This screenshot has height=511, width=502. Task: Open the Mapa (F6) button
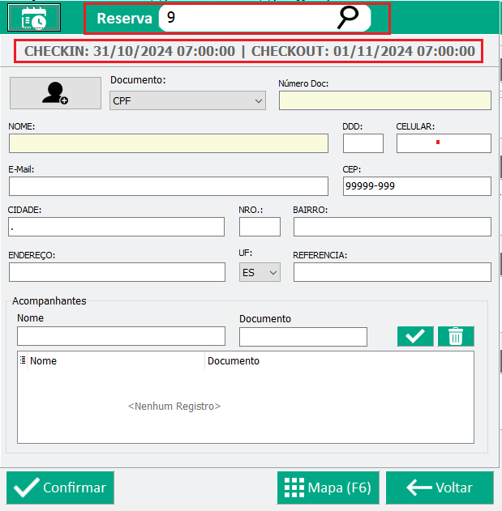[328, 488]
